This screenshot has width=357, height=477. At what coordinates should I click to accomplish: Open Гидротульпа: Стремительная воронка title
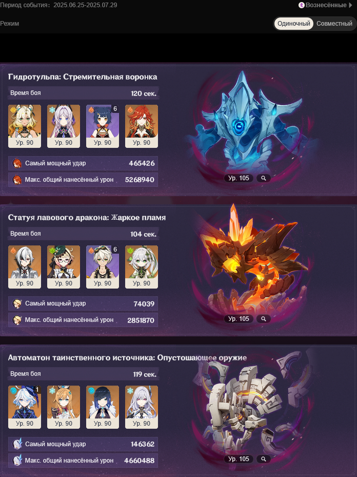(83, 77)
